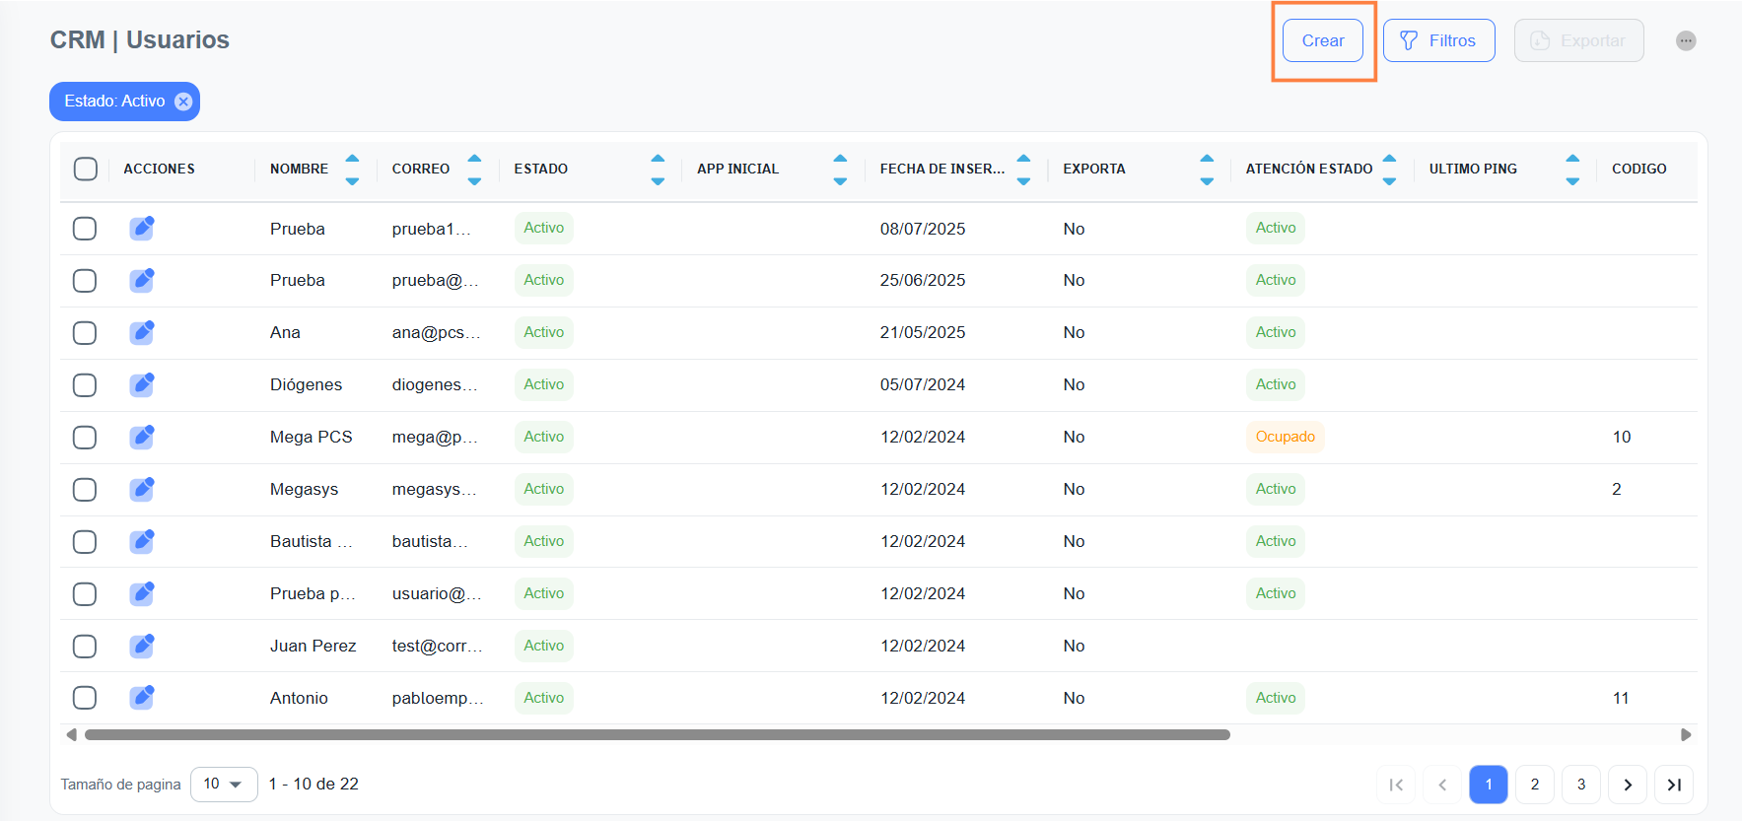
Task: Click edit icon in Antonio's row
Action: 142,698
